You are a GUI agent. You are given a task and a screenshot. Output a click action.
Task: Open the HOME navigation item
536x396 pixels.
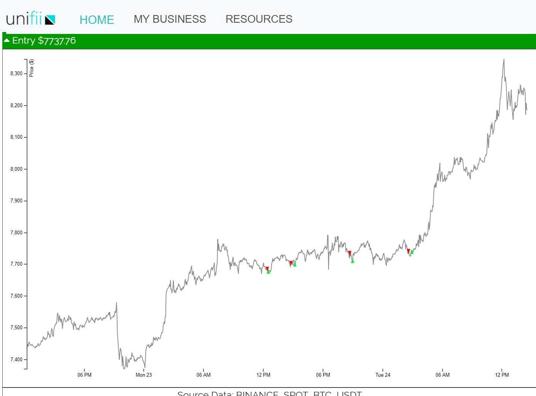96,19
